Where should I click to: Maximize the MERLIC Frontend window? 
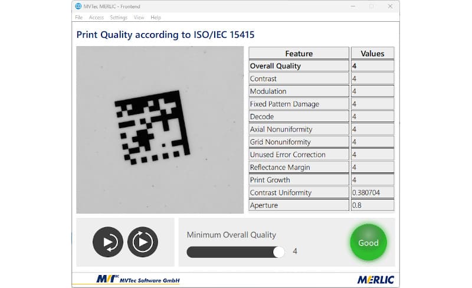tap(371, 6)
